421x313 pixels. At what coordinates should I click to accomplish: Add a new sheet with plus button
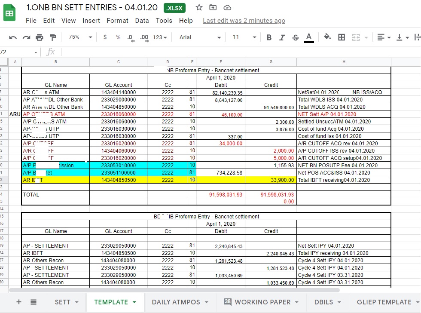pos(19,302)
